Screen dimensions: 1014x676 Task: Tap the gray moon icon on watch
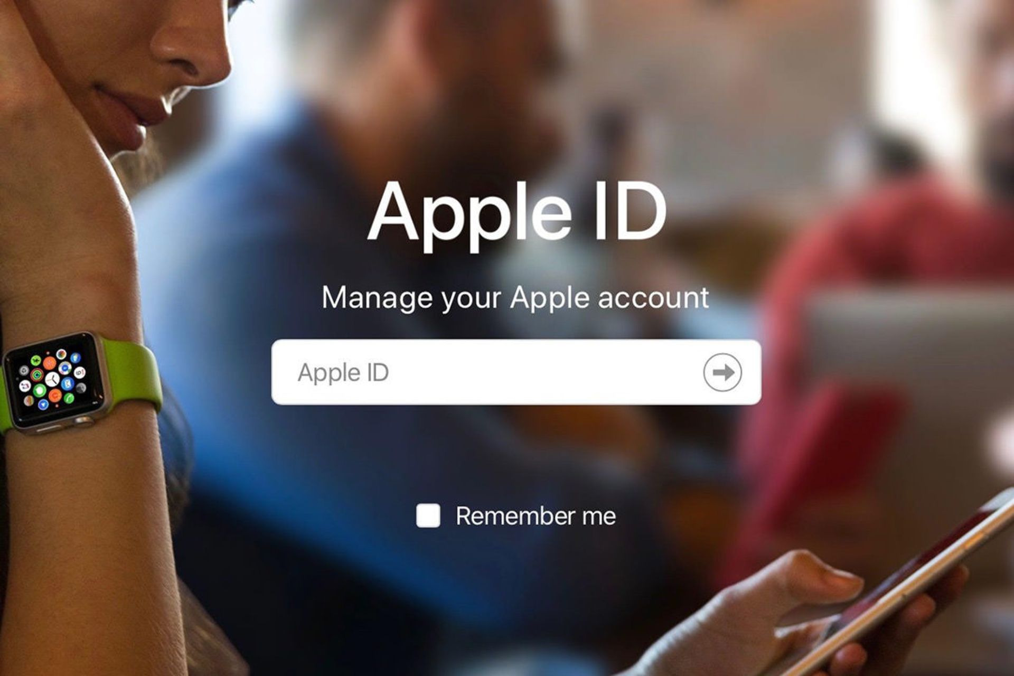coord(81,388)
